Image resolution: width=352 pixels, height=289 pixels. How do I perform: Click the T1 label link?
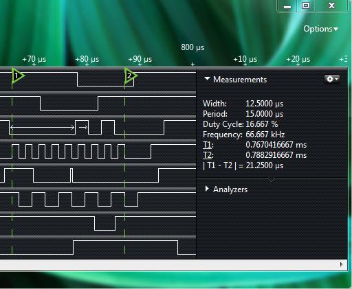pos(208,145)
